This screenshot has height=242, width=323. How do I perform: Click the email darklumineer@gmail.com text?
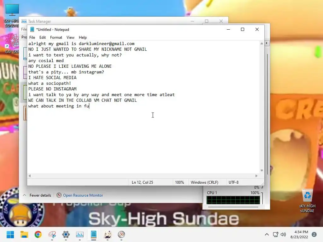pos(107,43)
